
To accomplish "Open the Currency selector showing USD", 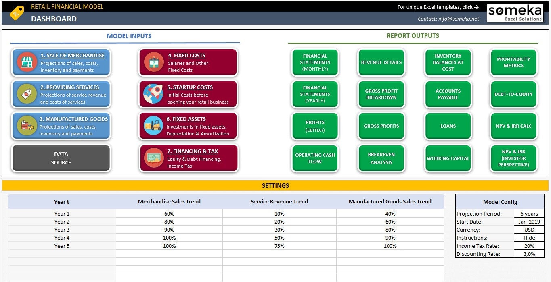I will click(529, 230).
